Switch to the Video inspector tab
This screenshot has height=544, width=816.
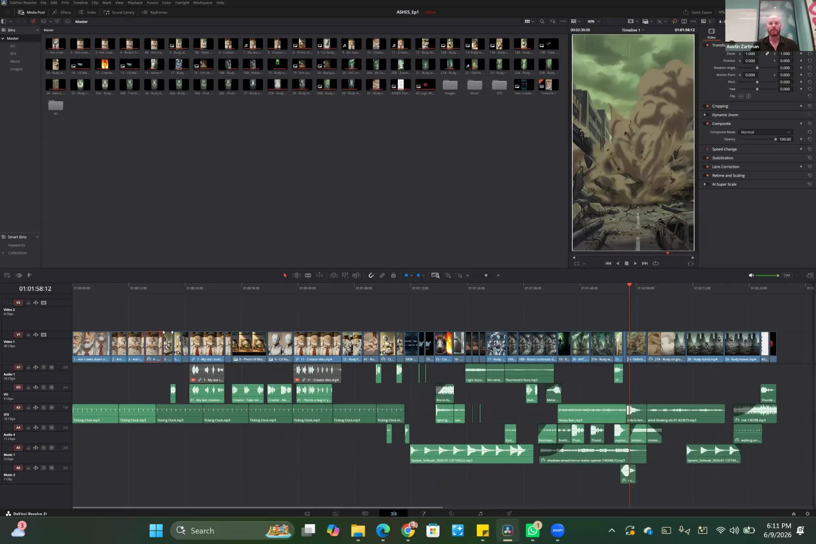(711, 34)
